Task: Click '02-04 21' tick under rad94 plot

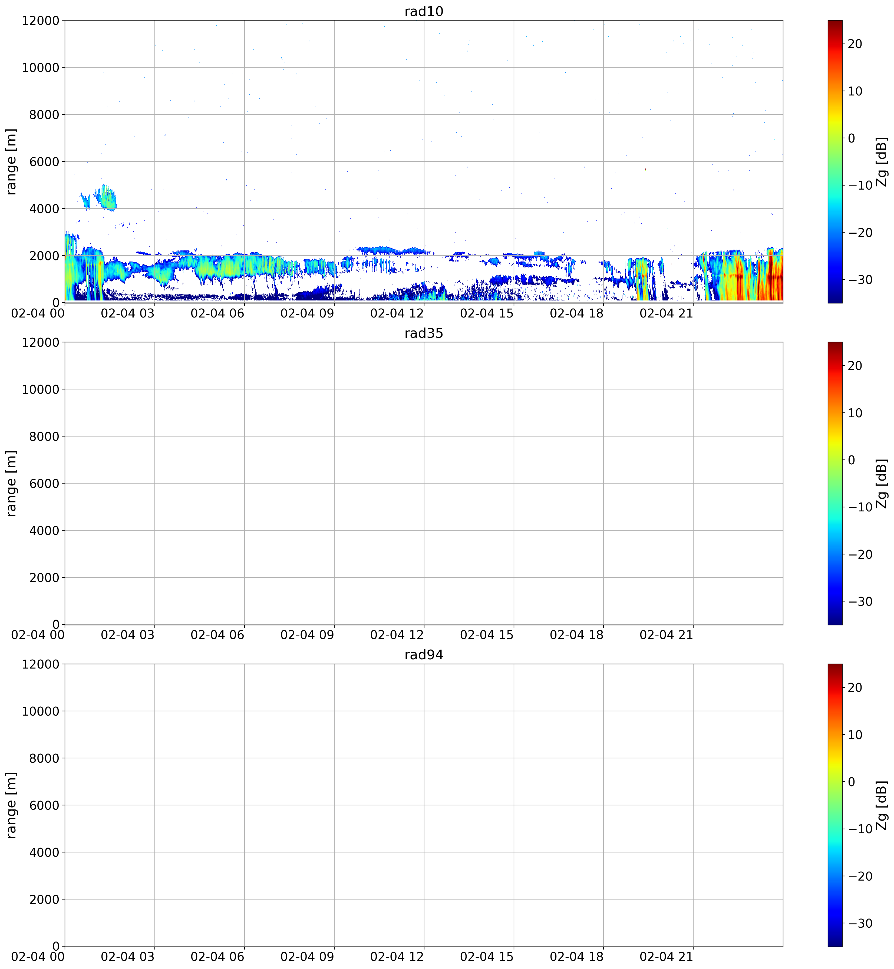Action: click(667, 956)
